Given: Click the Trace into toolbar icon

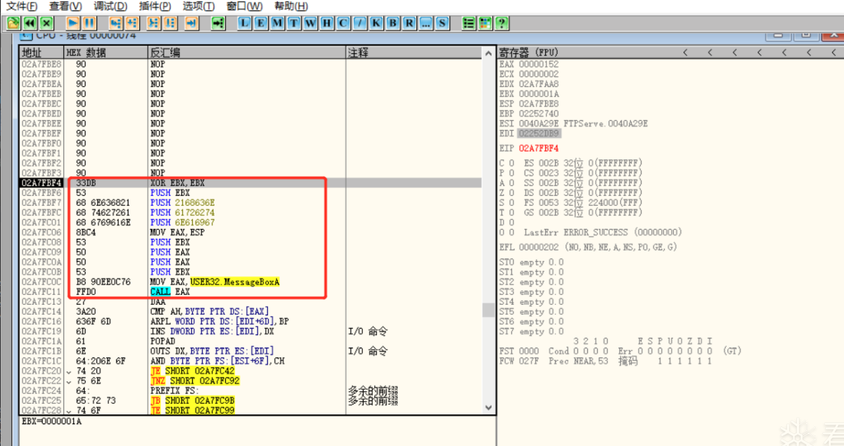Looking at the screenshot, I should pyautogui.click(x=153, y=22).
